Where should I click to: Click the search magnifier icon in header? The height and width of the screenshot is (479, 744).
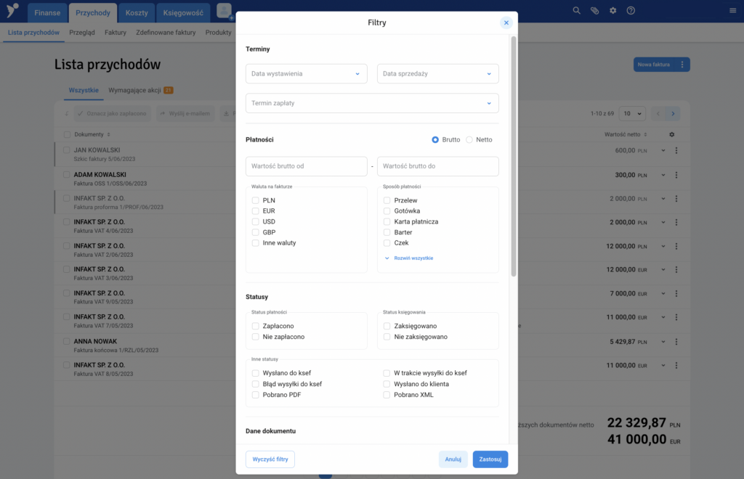[577, 11]
